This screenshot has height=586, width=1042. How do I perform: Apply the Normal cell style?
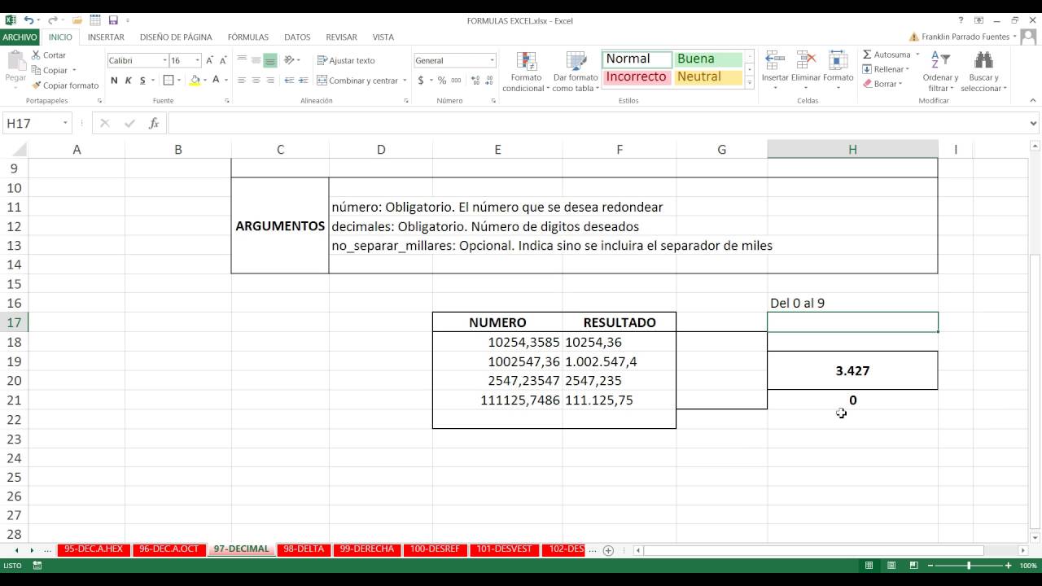click(637, 59)
